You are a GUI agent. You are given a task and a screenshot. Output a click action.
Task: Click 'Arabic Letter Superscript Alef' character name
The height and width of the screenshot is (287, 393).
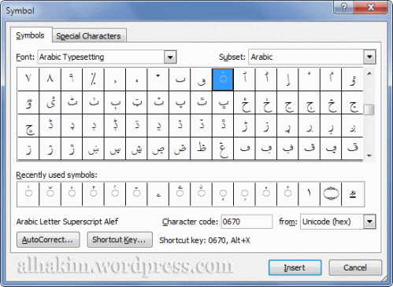pyautogui.click(x=67, y=222)
